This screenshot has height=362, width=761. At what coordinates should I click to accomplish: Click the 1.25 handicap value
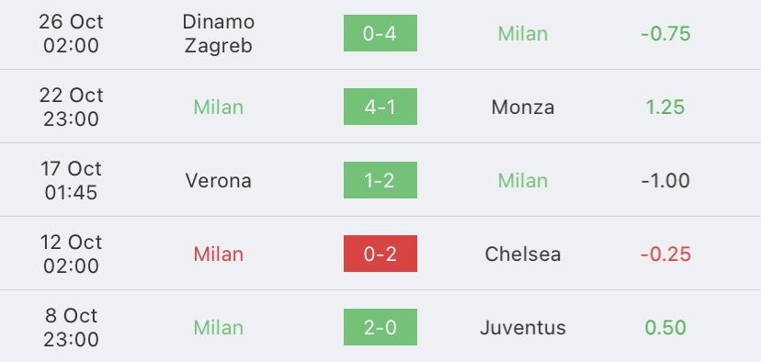[x=665, y=107]
